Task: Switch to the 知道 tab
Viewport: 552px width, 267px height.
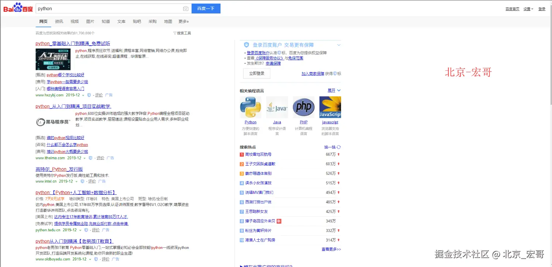Action: click(106, 22)
